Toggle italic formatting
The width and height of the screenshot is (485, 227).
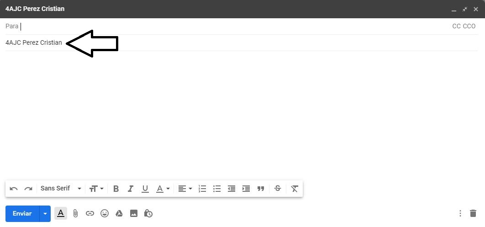[x=131, y=189]
